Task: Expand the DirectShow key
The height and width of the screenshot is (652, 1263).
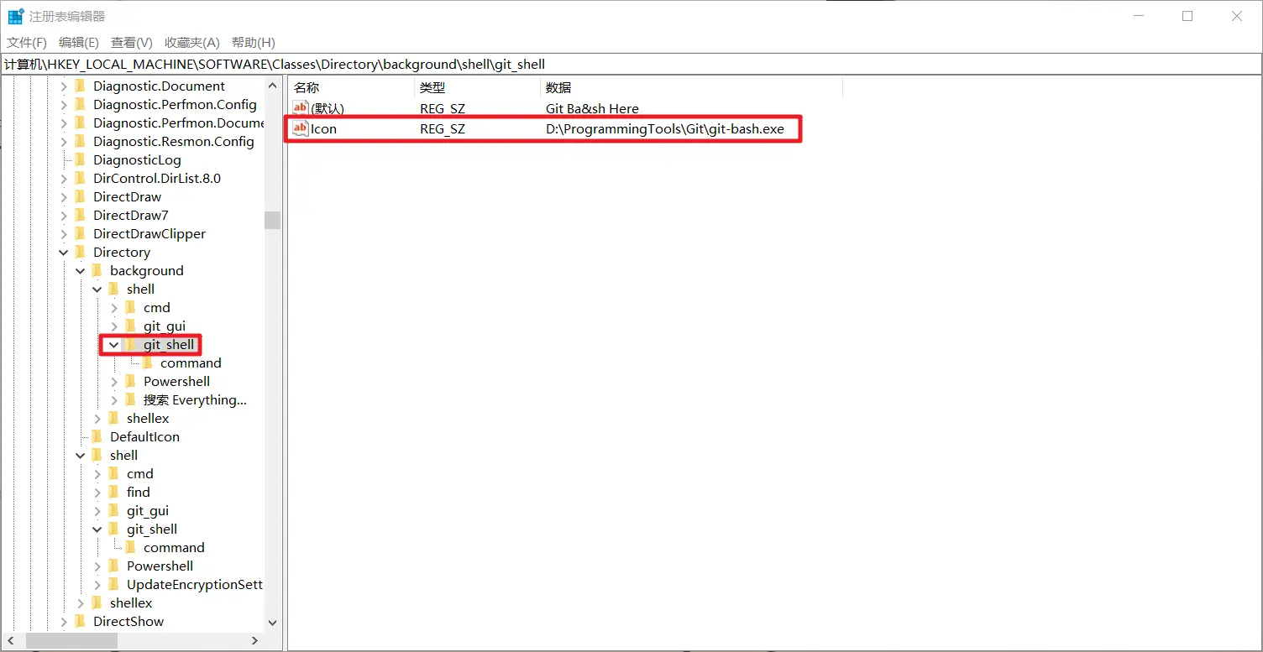Action: (x=64, y=621)
